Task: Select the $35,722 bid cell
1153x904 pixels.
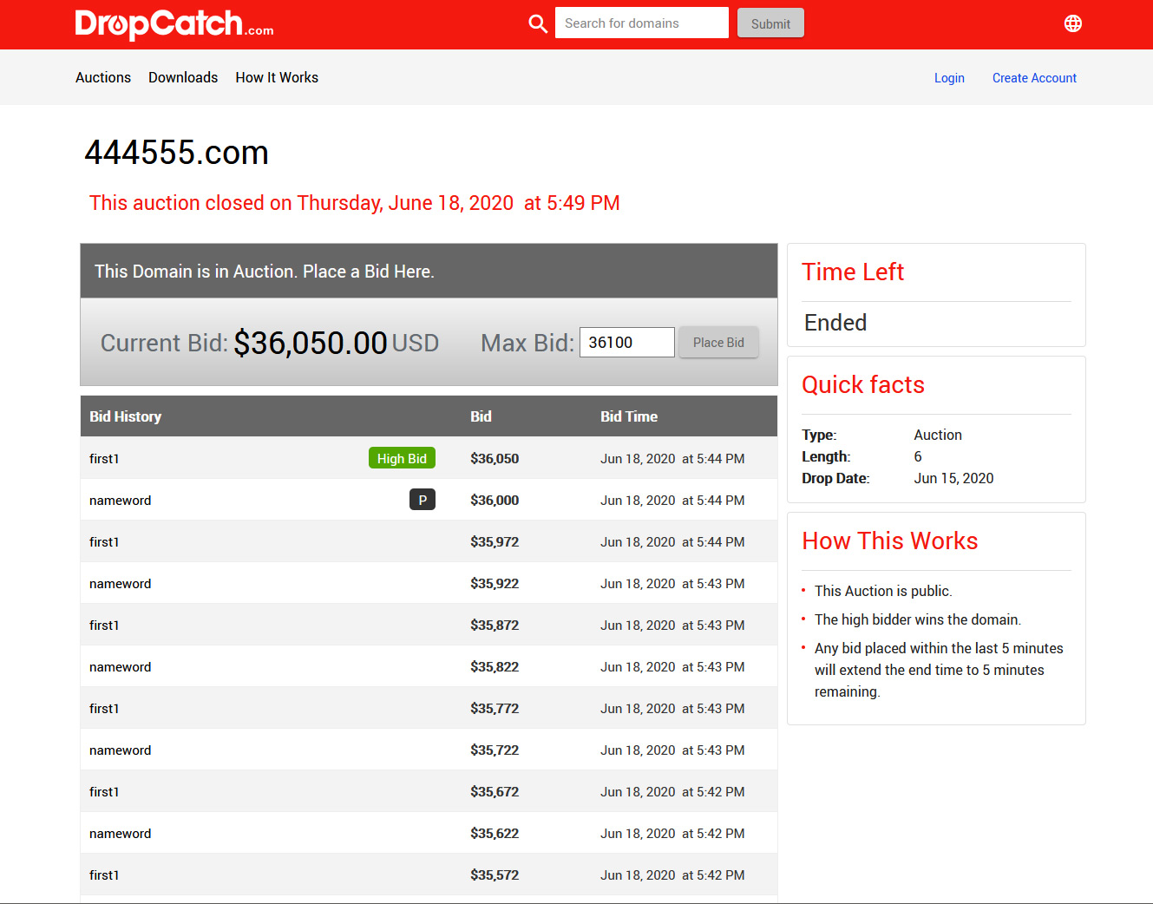Action: click(495, 750)
